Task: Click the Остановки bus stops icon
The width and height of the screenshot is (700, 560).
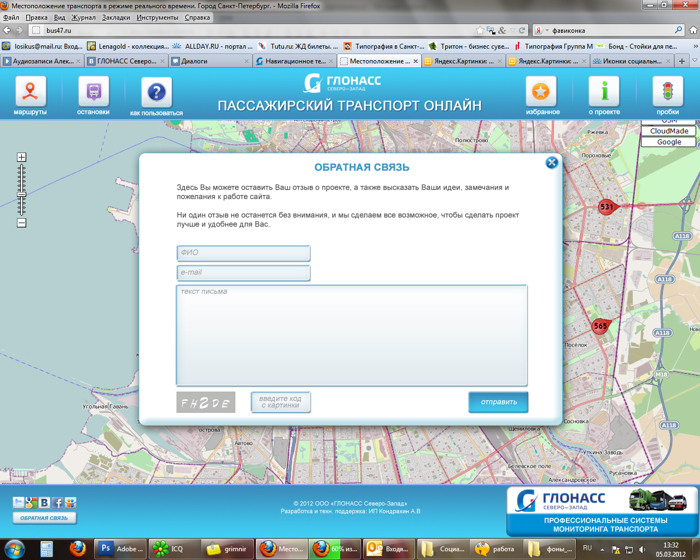Action: pyautogui.click(x=94, y=91)
